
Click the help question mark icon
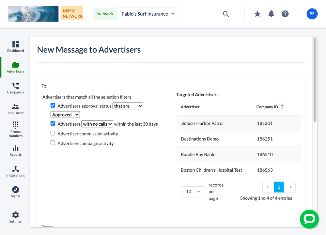coord(285,14)
